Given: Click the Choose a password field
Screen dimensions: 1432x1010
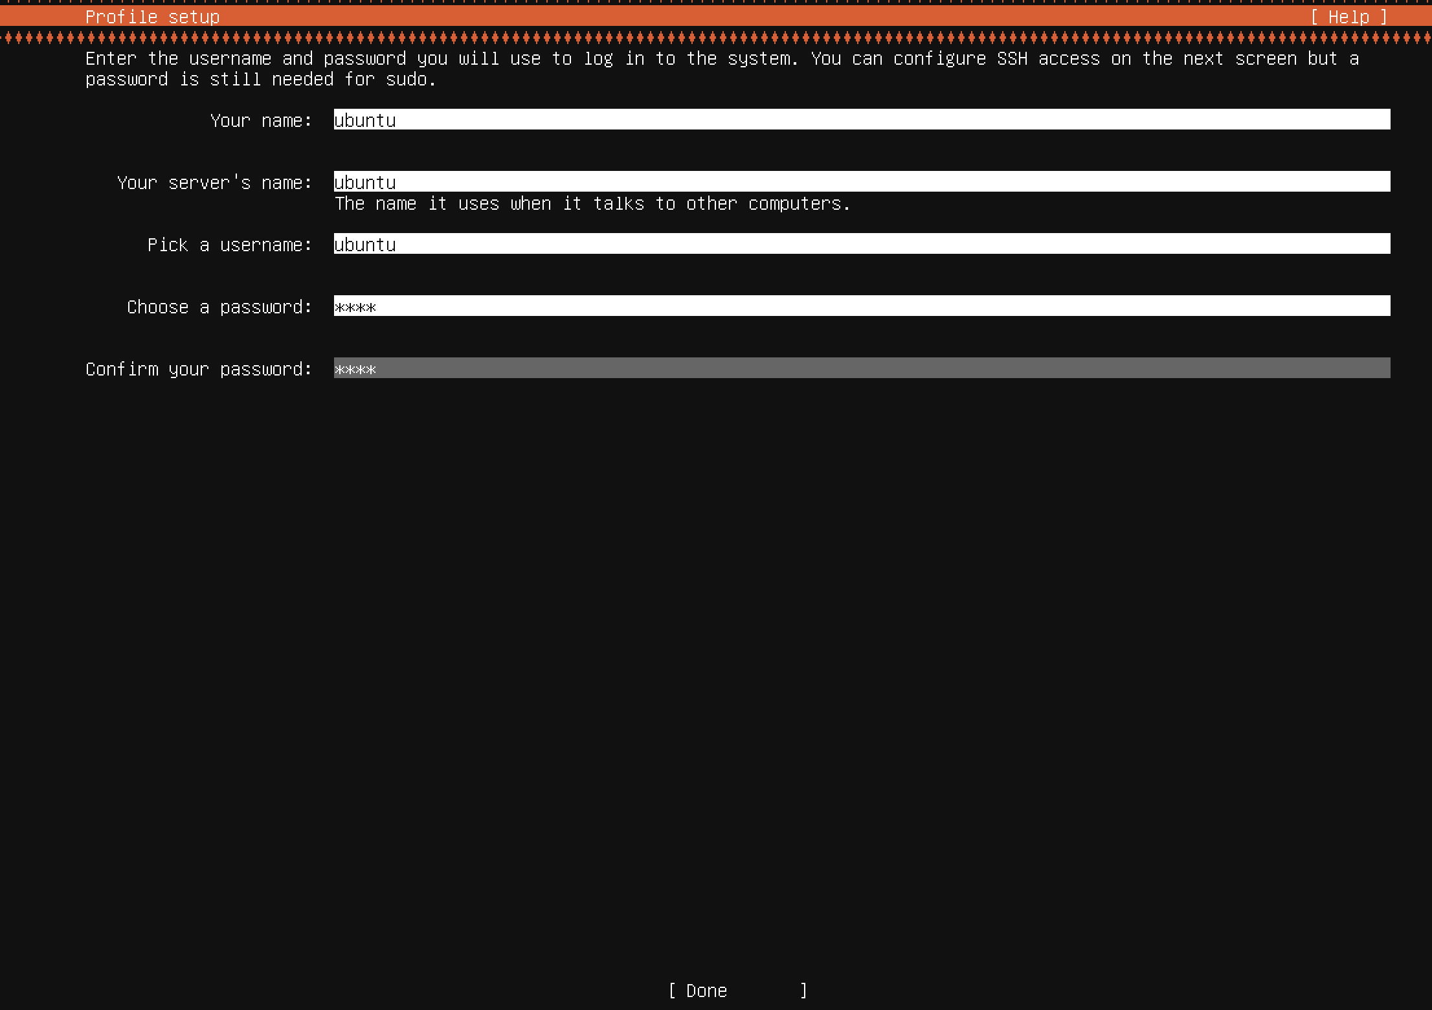Looking at the screenshot, I should coord(861,306).
